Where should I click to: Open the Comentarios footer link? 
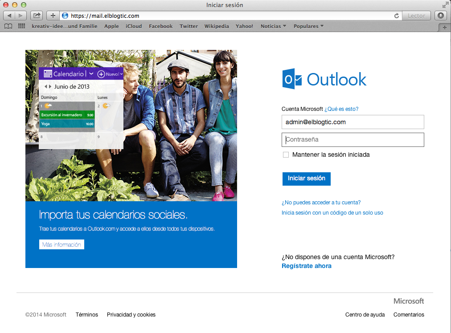coord(409,315)
